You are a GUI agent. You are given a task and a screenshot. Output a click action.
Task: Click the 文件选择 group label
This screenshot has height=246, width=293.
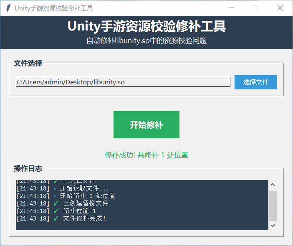click(28, 63)
